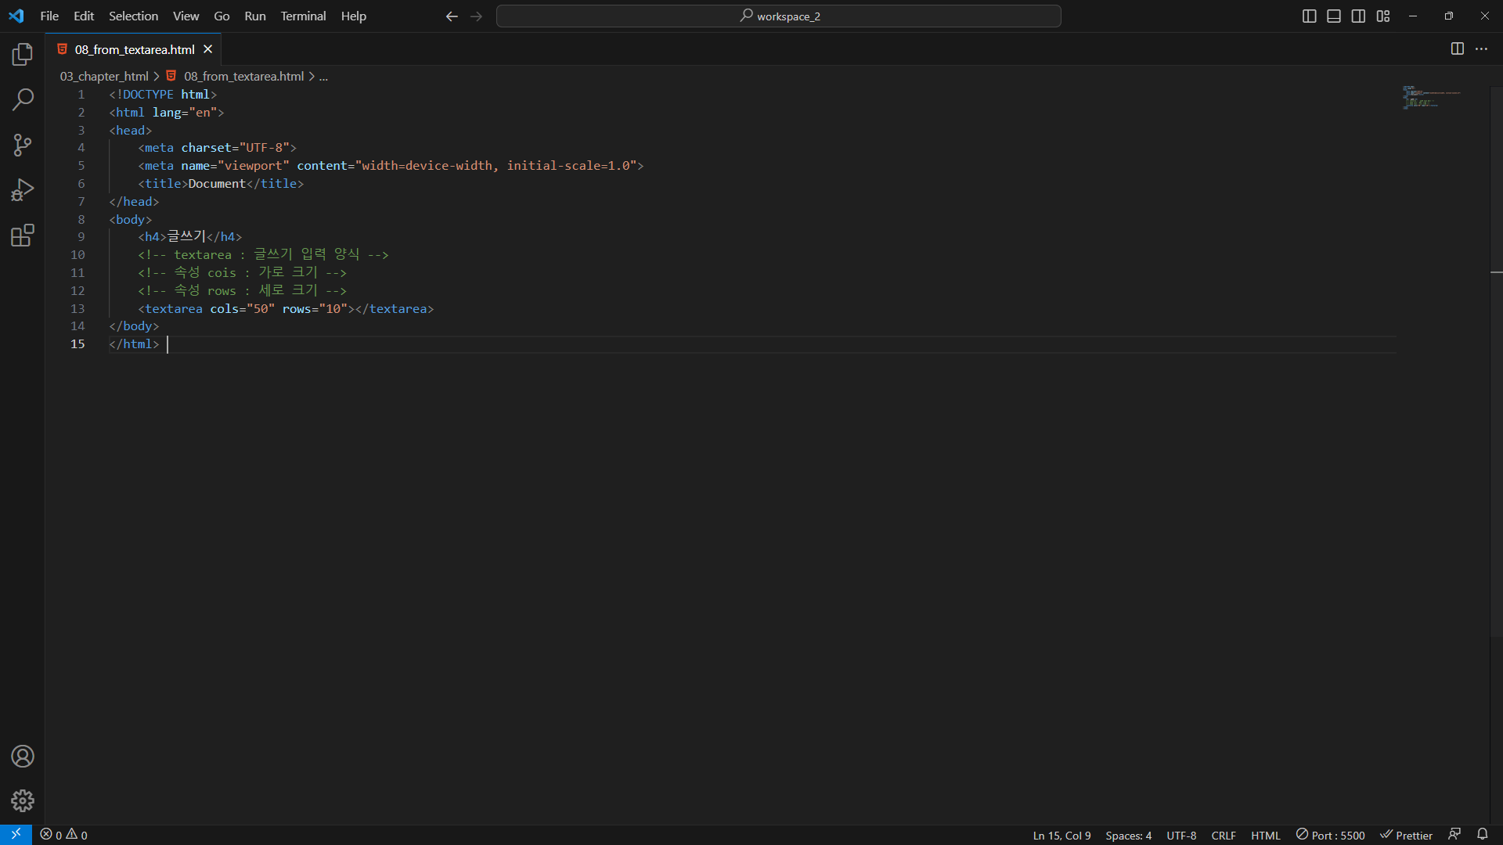Click the workspace_2 command center search box
The image size is (1503, 845).
tap(779, 16)
